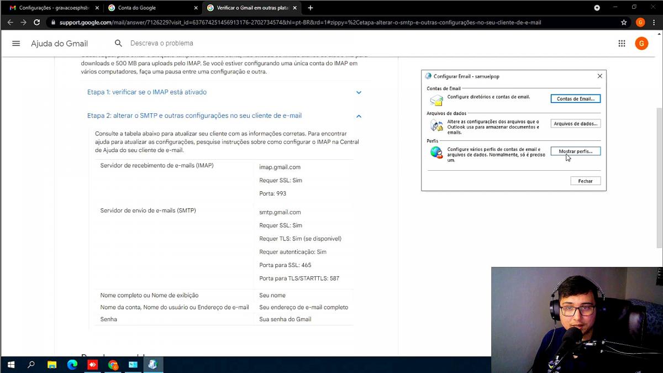Viewport: 663px width, 373px height.
Task: Close the Conta do Google tab
Action: coord(195,8)
